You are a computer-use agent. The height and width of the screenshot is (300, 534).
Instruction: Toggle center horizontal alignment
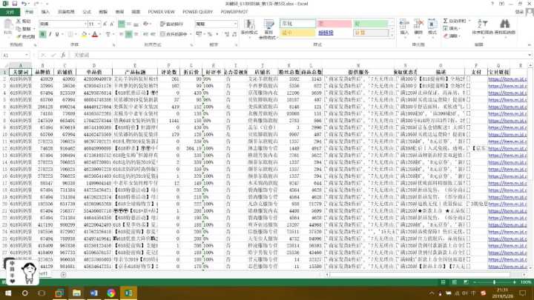pos(129,34)
